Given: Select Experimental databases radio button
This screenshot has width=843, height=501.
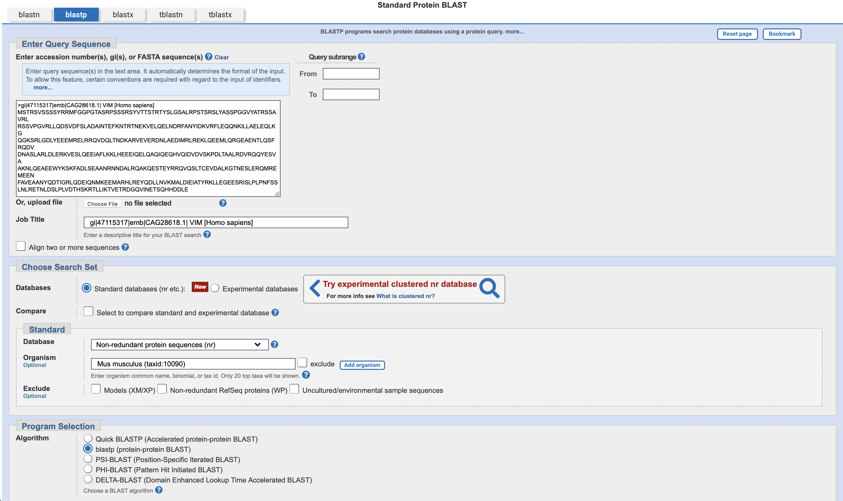Looking at the screenshot, I should (215, 288).
